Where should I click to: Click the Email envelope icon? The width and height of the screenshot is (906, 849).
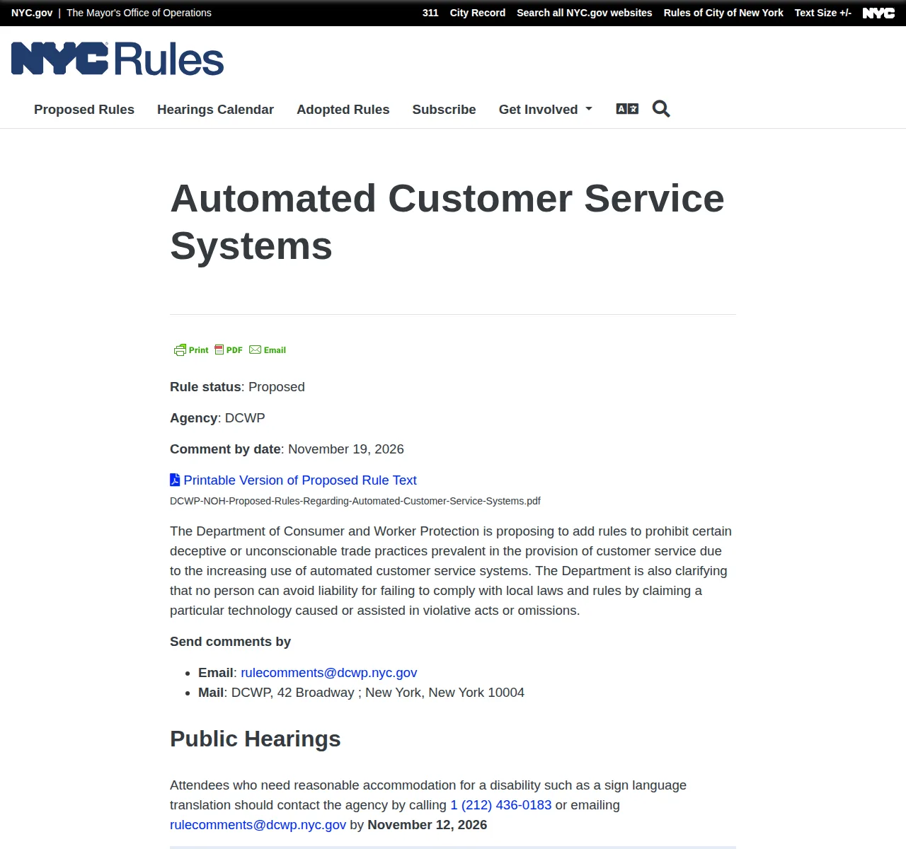pos(256,350)
